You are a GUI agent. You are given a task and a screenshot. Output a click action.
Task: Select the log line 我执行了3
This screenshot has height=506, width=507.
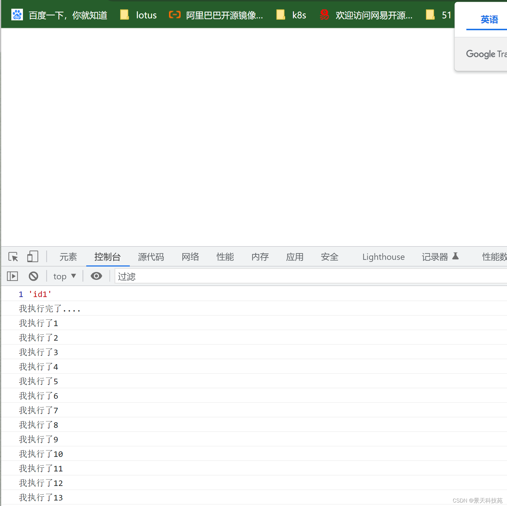[x=254, y=352]
